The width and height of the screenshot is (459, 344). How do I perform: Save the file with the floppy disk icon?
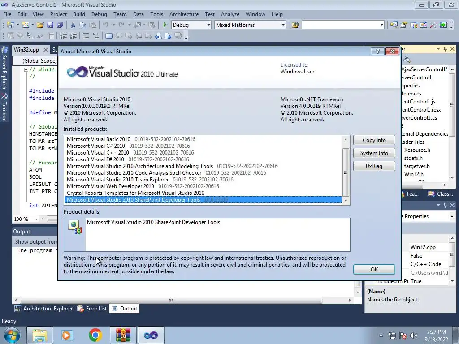pyautogui.click(x=50, y=25)
